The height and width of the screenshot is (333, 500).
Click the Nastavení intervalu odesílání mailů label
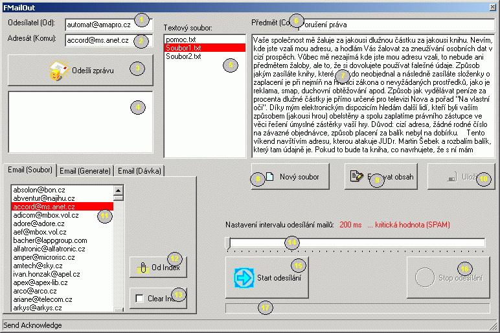[280, 225]
